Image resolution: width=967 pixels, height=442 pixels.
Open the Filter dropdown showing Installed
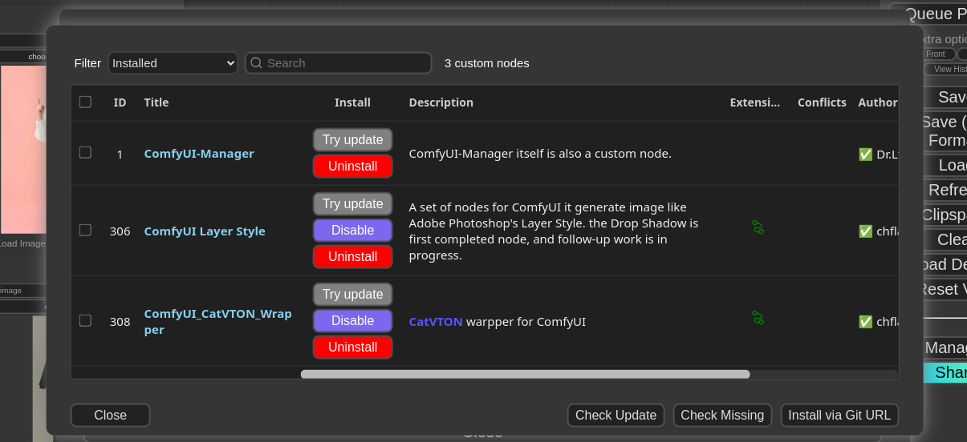[173, 63]
